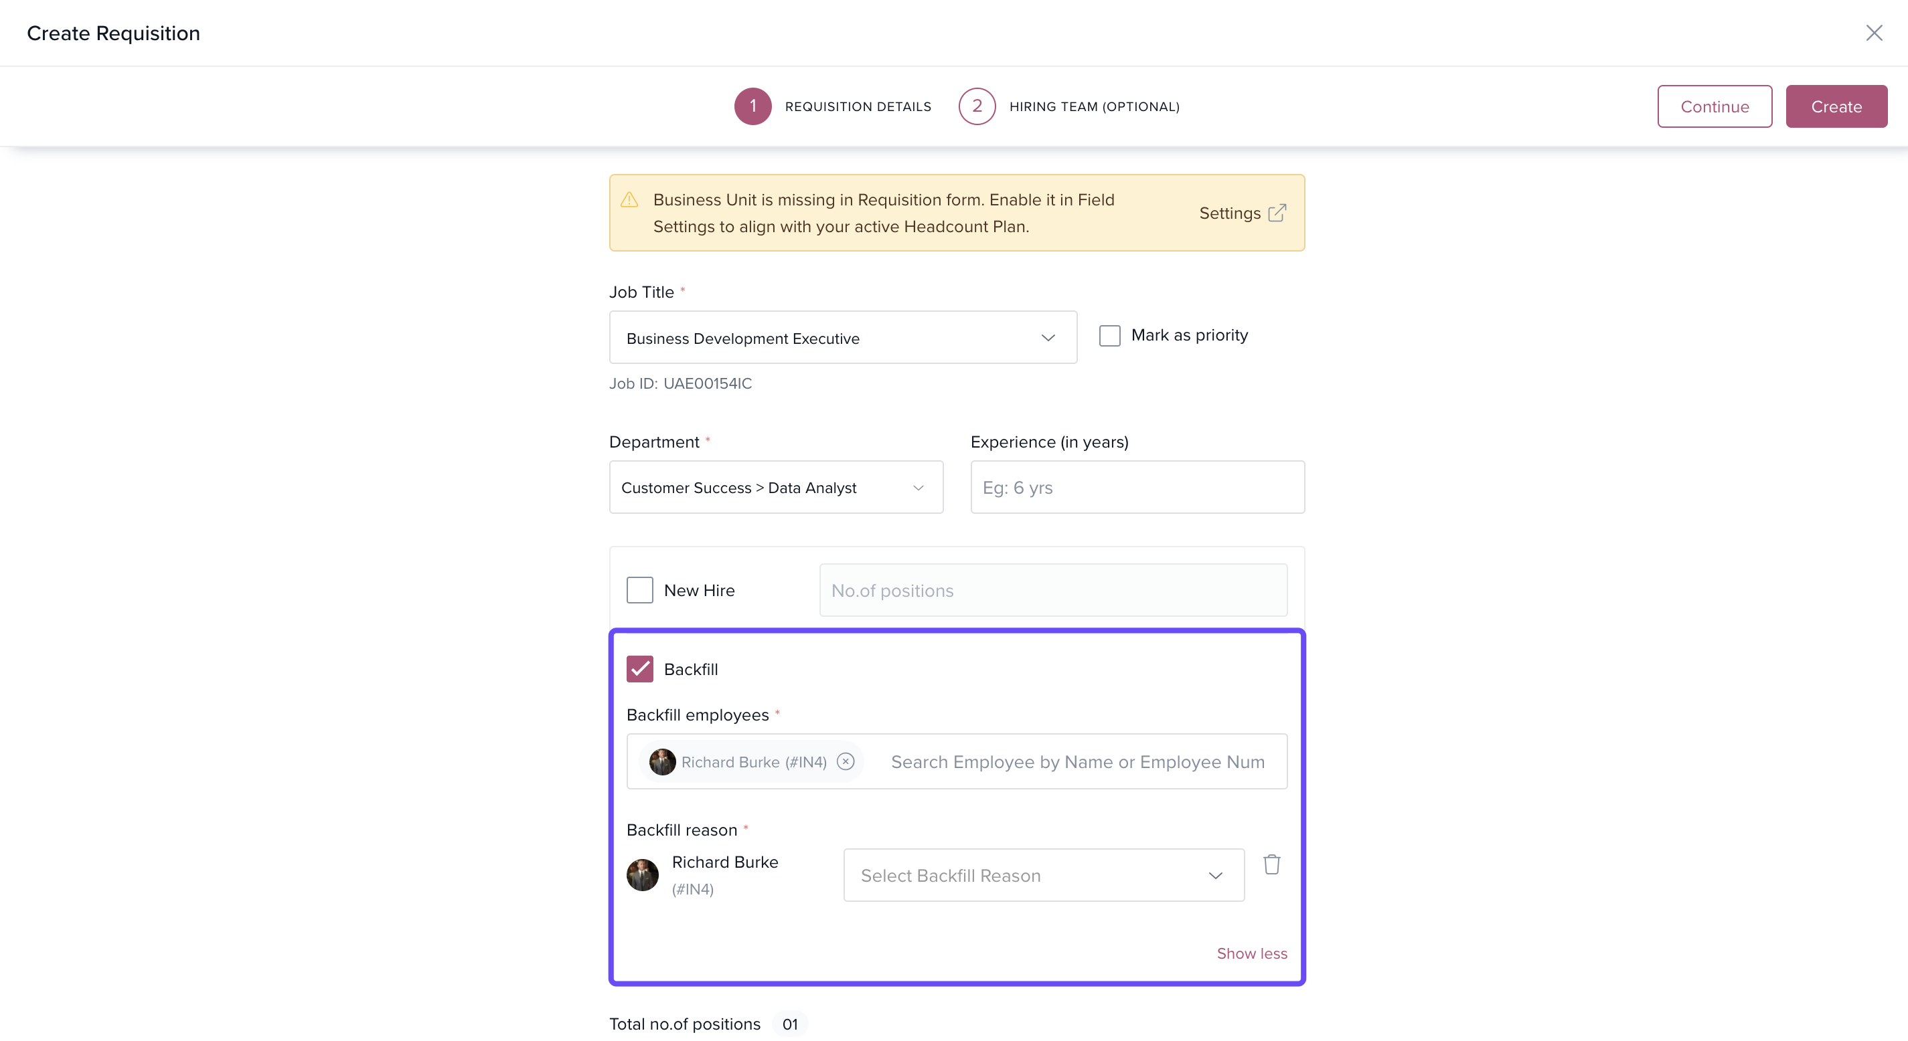Click the warning triangle icon in banner
Viewport: 1908px width, 1041px height.
629,200
